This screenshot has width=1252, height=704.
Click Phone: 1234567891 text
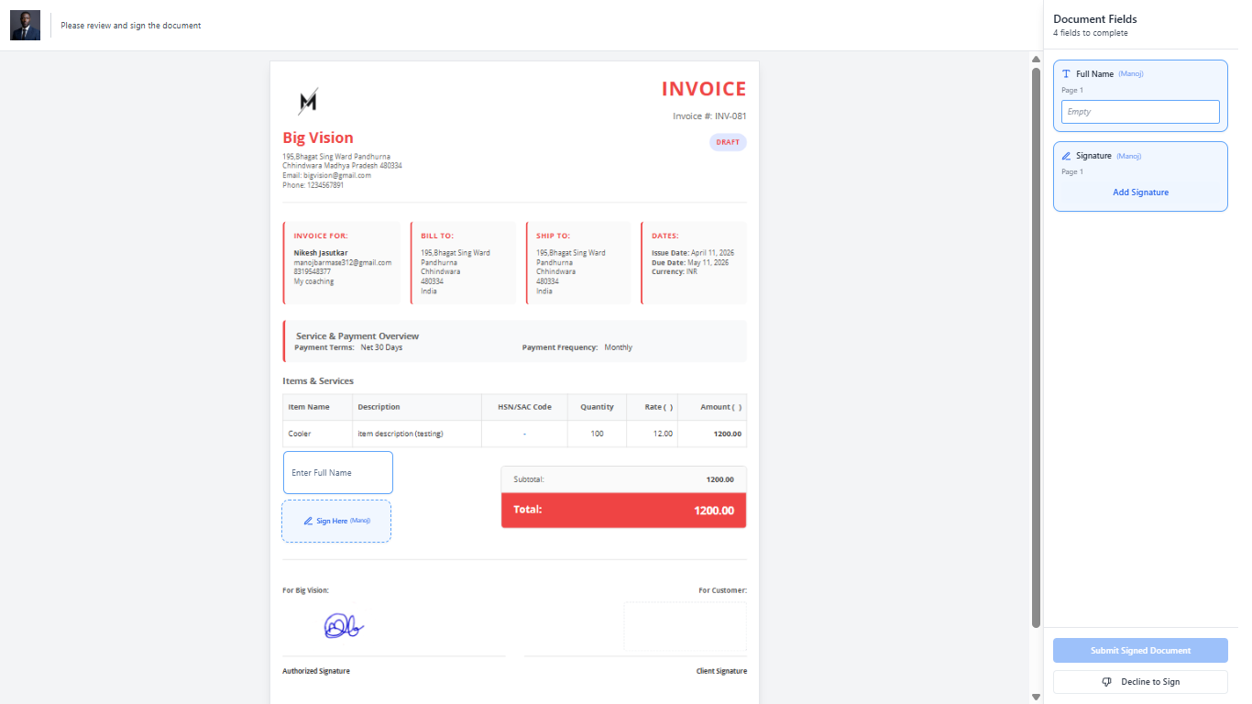[x=313, y=185]
